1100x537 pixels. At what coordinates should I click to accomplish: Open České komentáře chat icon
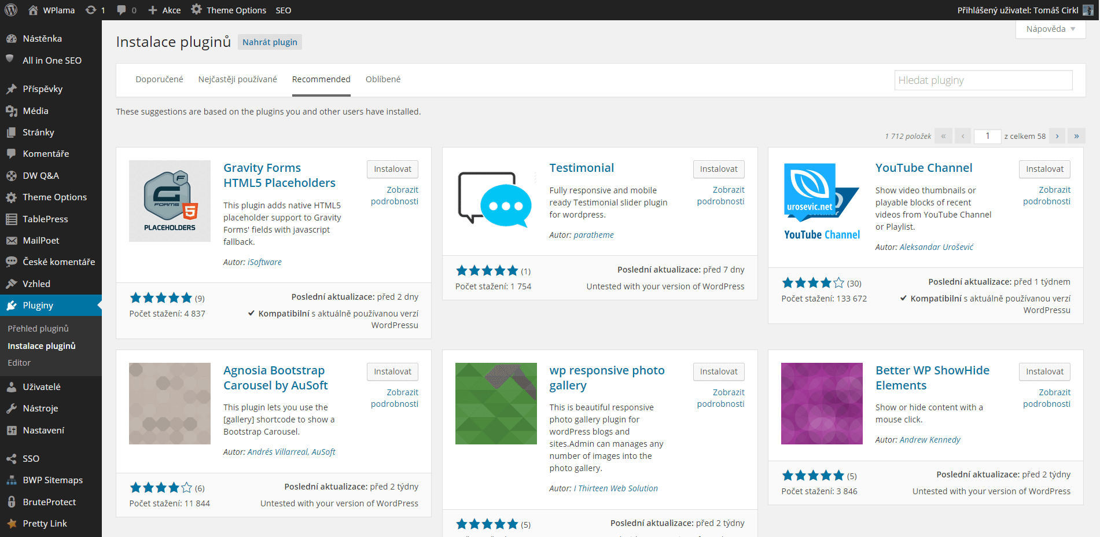click(11, 262)
